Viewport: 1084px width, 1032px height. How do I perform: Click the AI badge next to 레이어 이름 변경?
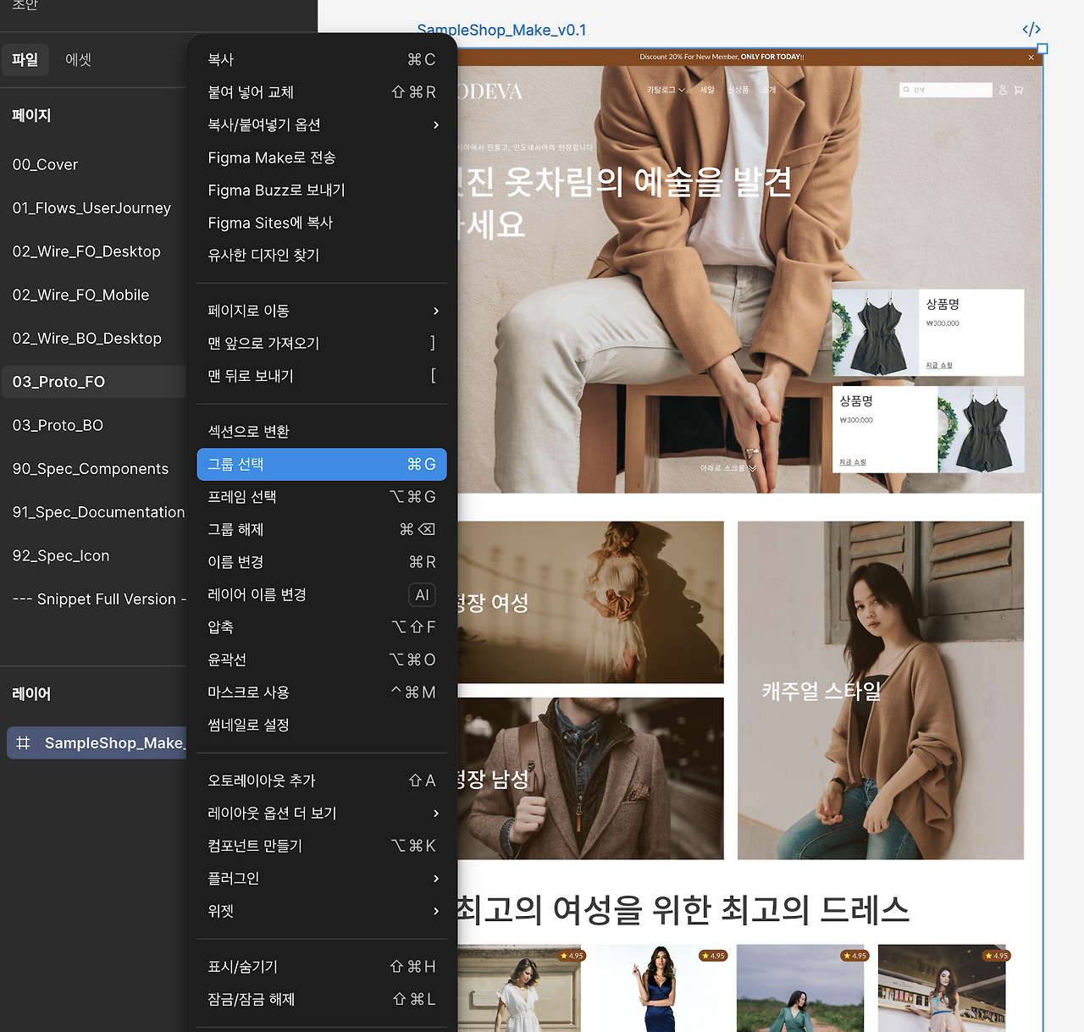(422, 594)
